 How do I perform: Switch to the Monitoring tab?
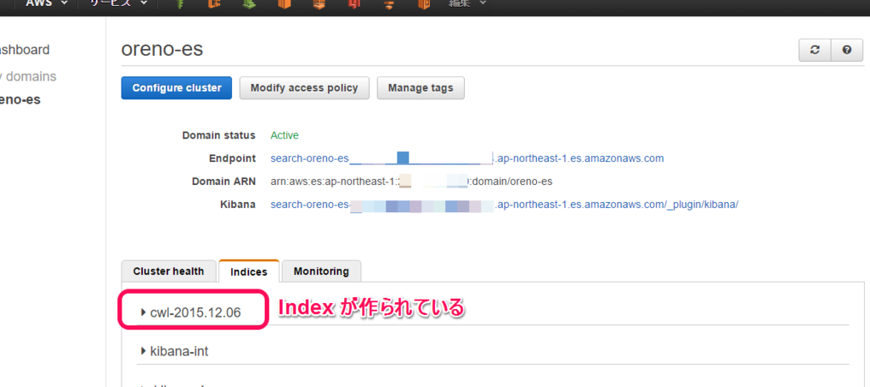click(x=321, y=271)
